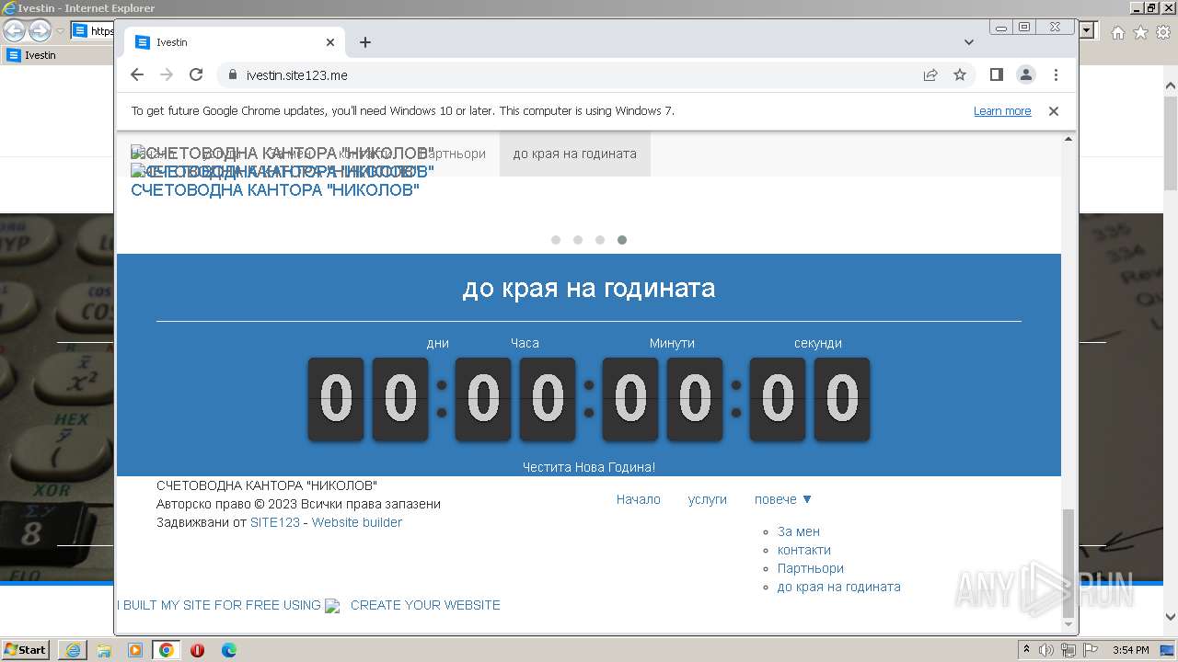Open the network icon in system tray
Image resolution: width=1178 pixels, height=662 pixels.
click(1068, 650)
